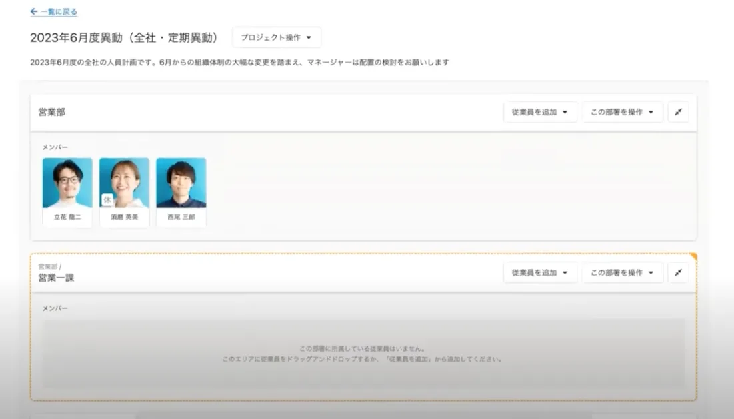The width and height of the screenshot is (734, 419).
Task: Go back via 一覧に戻る link
Action: (x=54, y=12)
